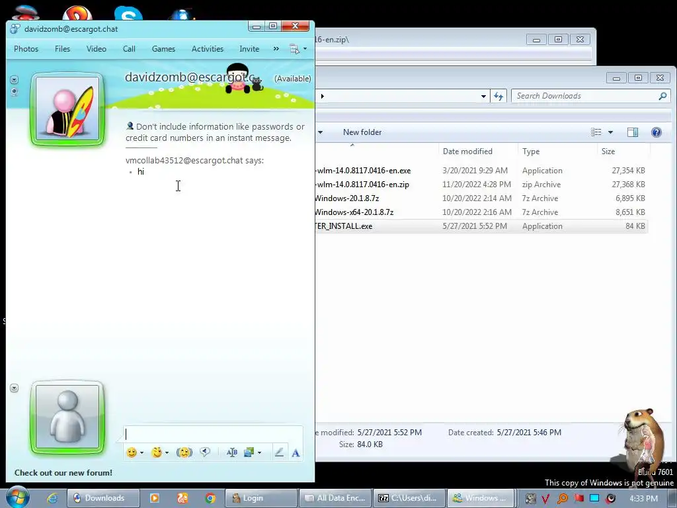
Task: Open the emoticons picker smiley icon
Action: 132,452
